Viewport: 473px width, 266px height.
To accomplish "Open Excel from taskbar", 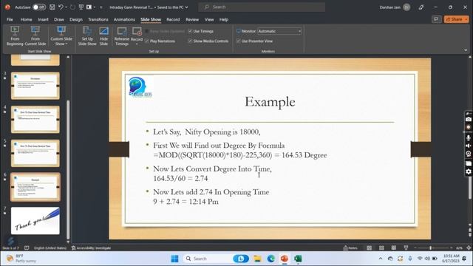I will [x=298, y=259].
